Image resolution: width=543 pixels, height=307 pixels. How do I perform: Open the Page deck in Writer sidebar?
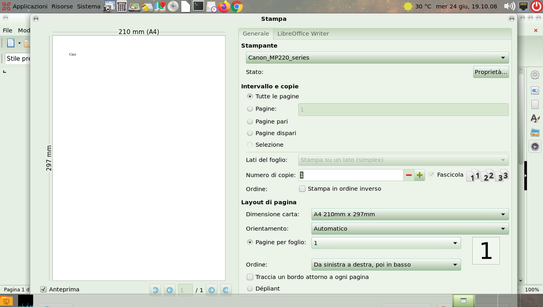[535, 104]
